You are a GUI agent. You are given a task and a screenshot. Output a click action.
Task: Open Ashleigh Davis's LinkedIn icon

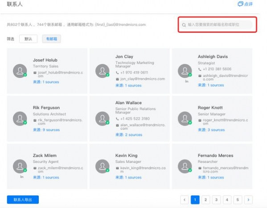coord(187,82)
